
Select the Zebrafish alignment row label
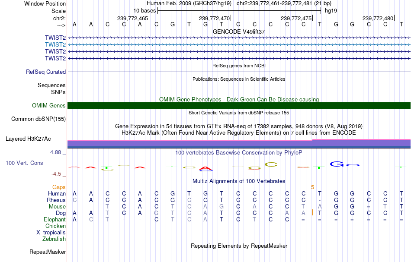[54, 239]
